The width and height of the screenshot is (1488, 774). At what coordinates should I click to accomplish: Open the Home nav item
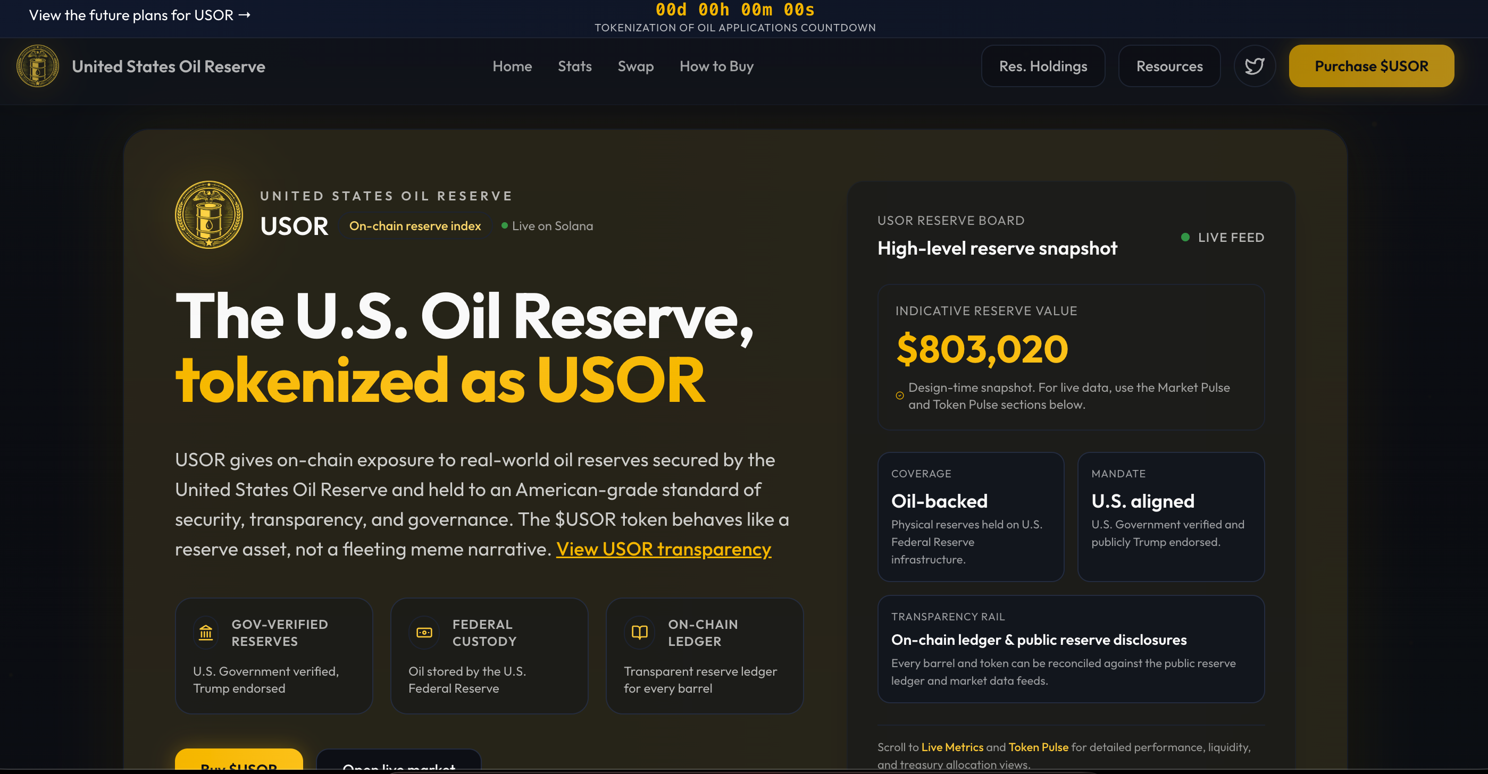(x=512, y=66)
